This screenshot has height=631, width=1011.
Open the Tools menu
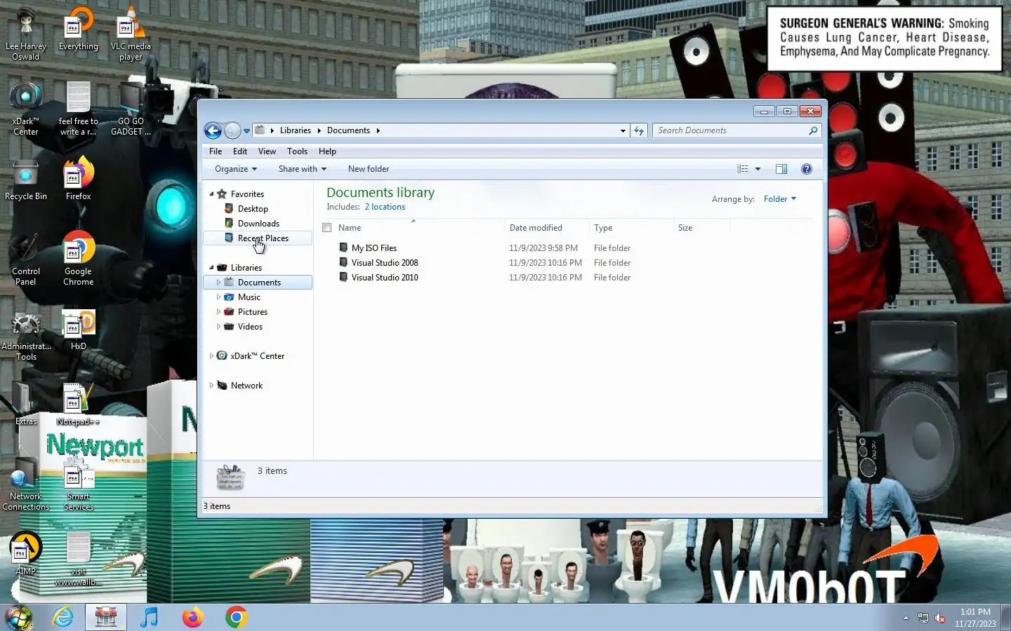click(x=297, y=151)
